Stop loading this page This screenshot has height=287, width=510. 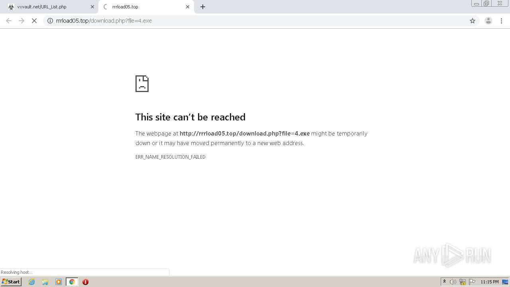point(34,21)
